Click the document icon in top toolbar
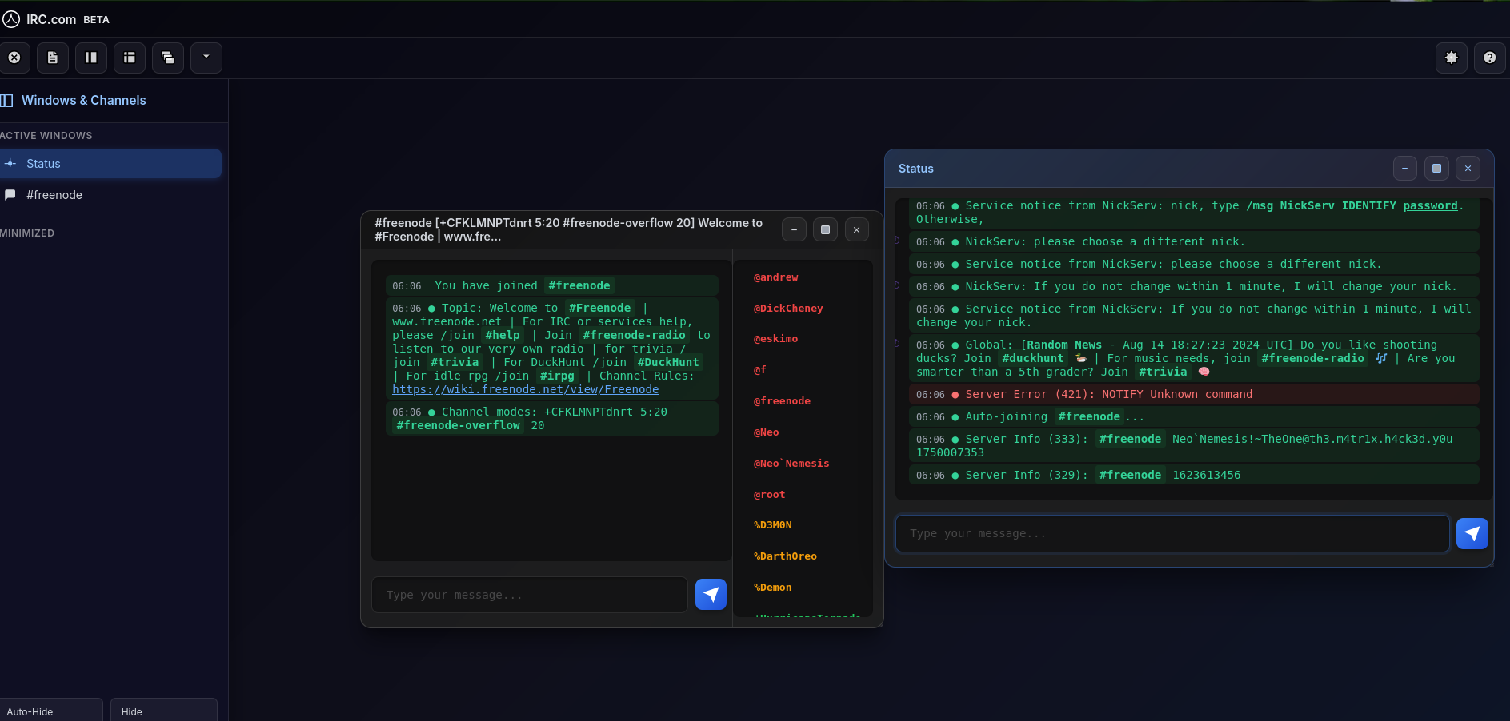Image resolution: width=1510 pixels, height=721 pixels. (x=53, y=58)
